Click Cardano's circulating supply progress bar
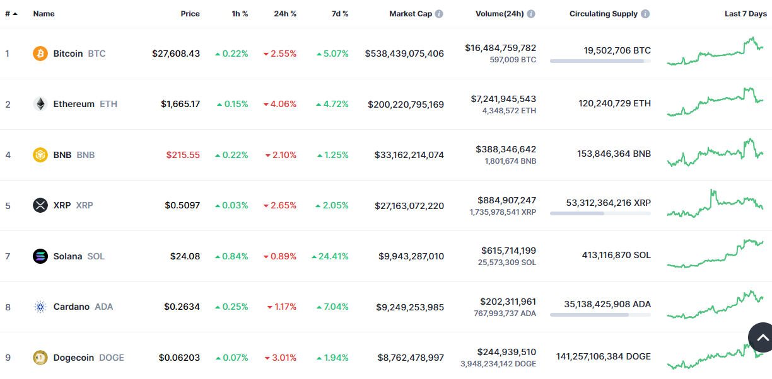The image size is (772, 379). (x=600, y=315)
